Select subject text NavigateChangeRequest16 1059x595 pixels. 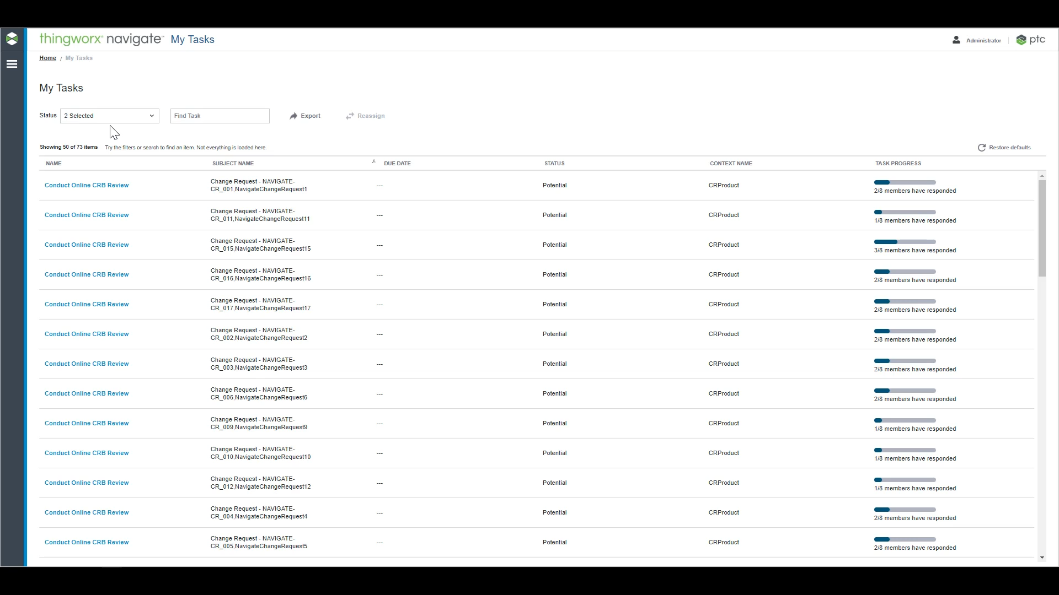tap(273, 279)
